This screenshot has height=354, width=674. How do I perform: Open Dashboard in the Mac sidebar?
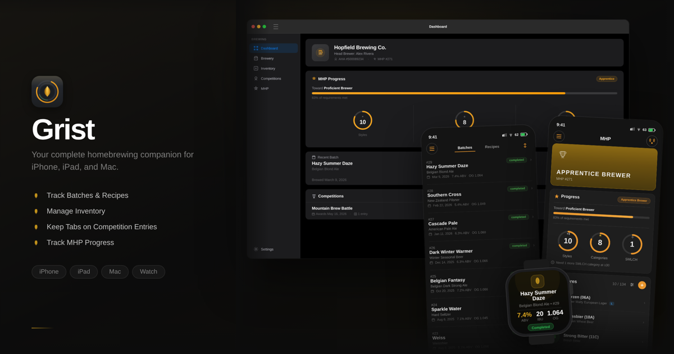point(274,48)
